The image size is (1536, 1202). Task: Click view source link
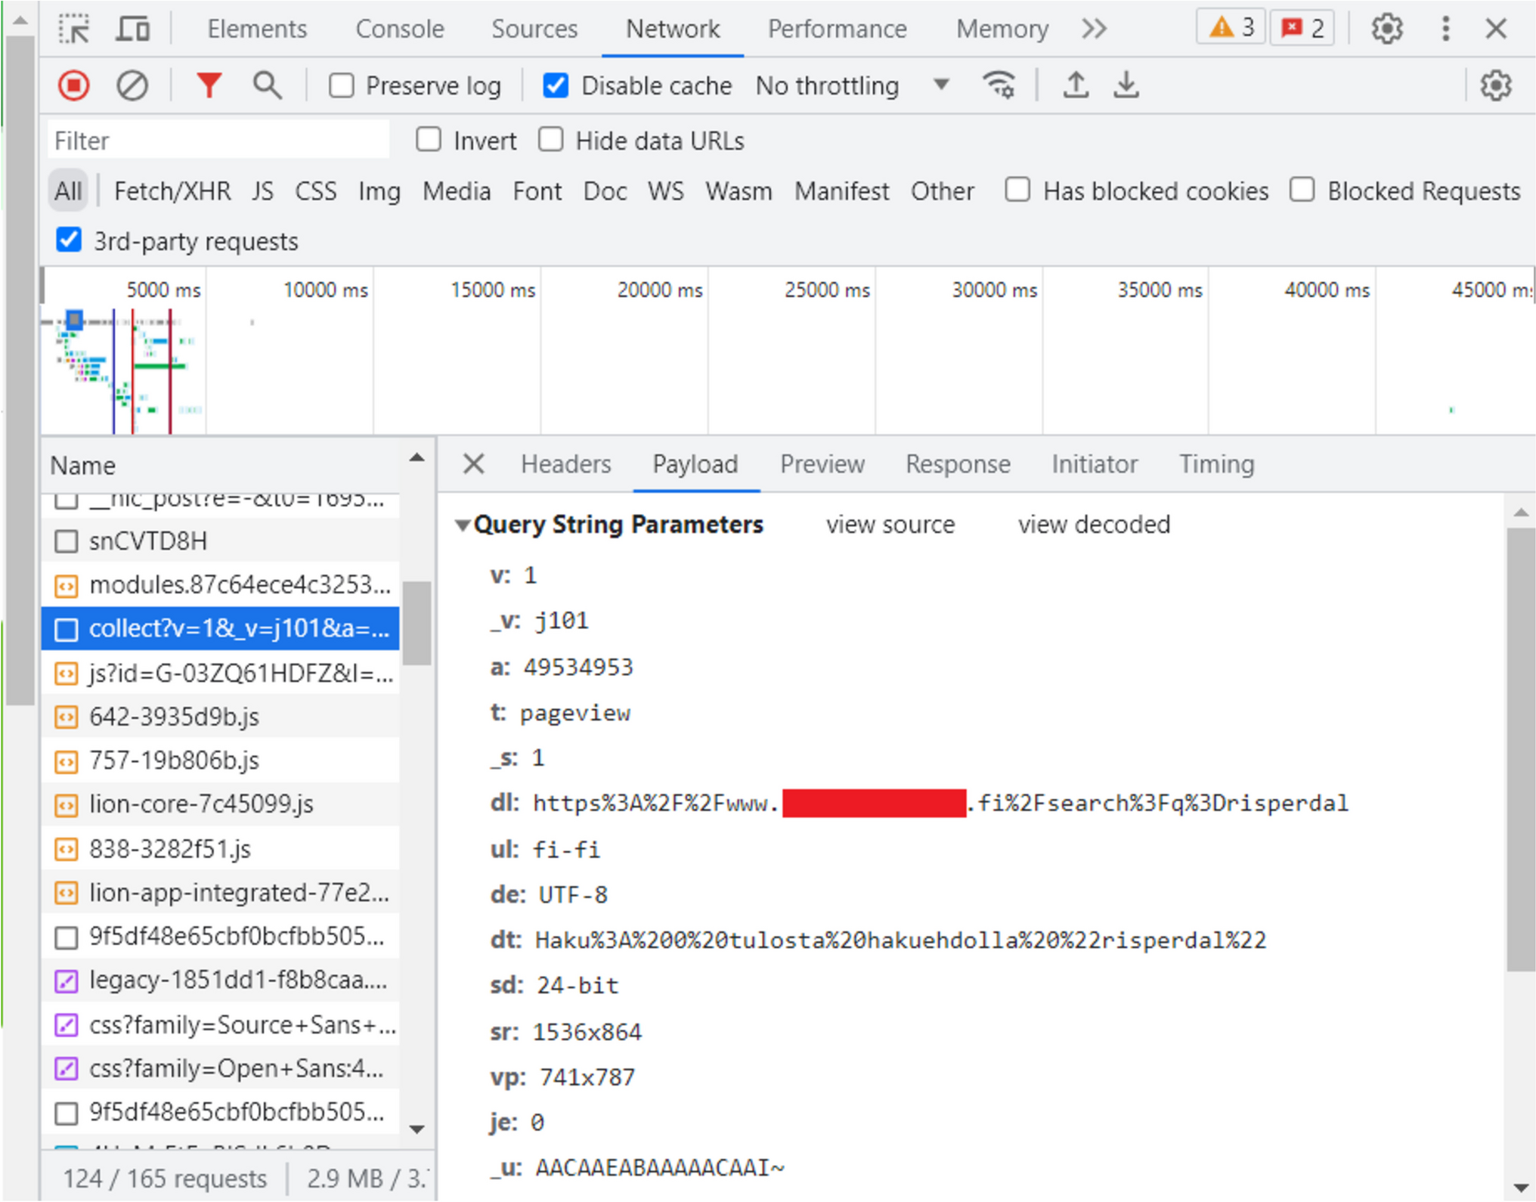(x=890, y=525)
